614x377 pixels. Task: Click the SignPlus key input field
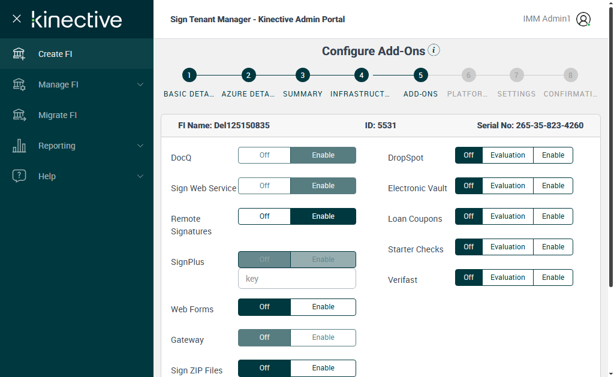pyautogui.click(x=297, y=279)
